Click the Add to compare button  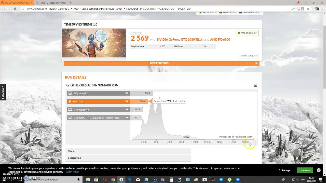click(249, 56)
